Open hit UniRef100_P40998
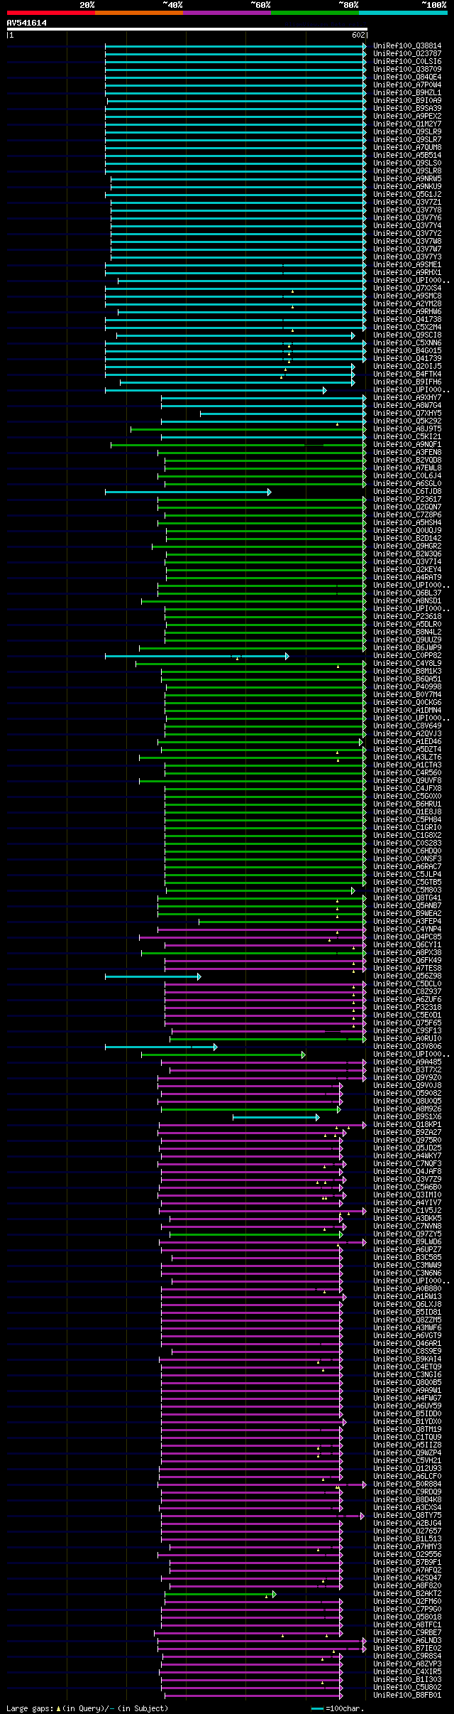 (x=407, y=687)
